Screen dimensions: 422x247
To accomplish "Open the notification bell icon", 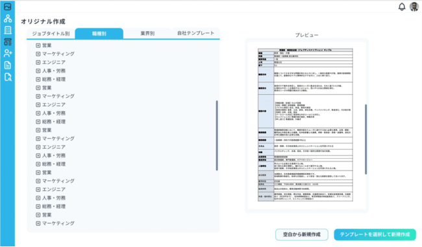I will pos(401,6).
